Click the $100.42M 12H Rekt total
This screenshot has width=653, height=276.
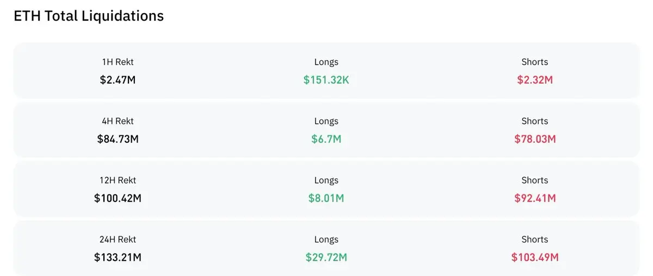pos(118,198)
